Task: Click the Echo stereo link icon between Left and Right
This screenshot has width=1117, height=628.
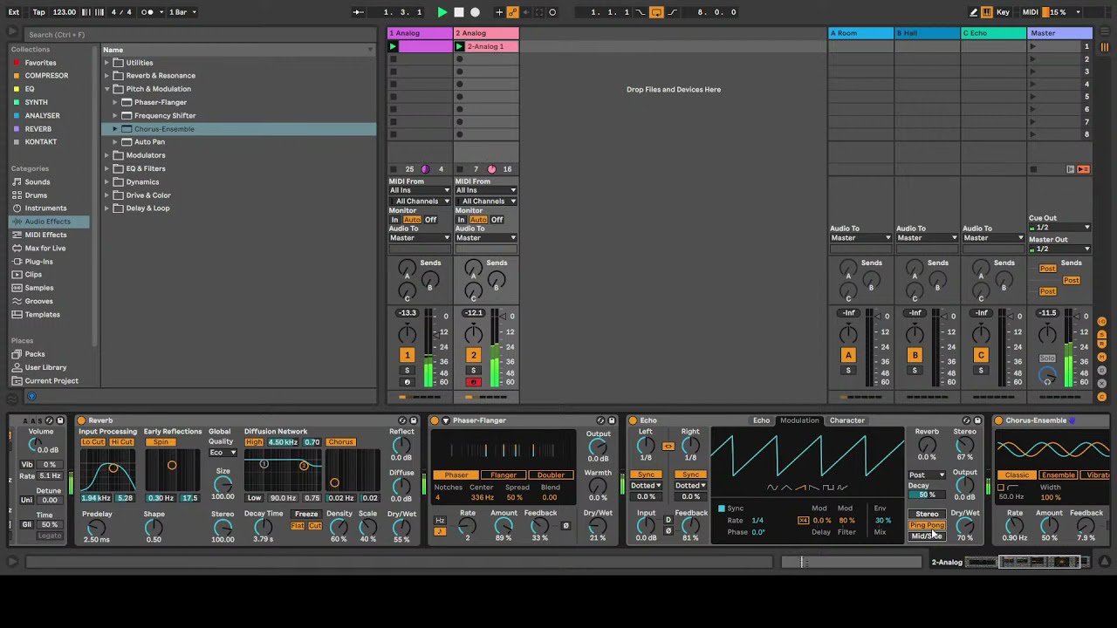Action: (x=668, y=446)
